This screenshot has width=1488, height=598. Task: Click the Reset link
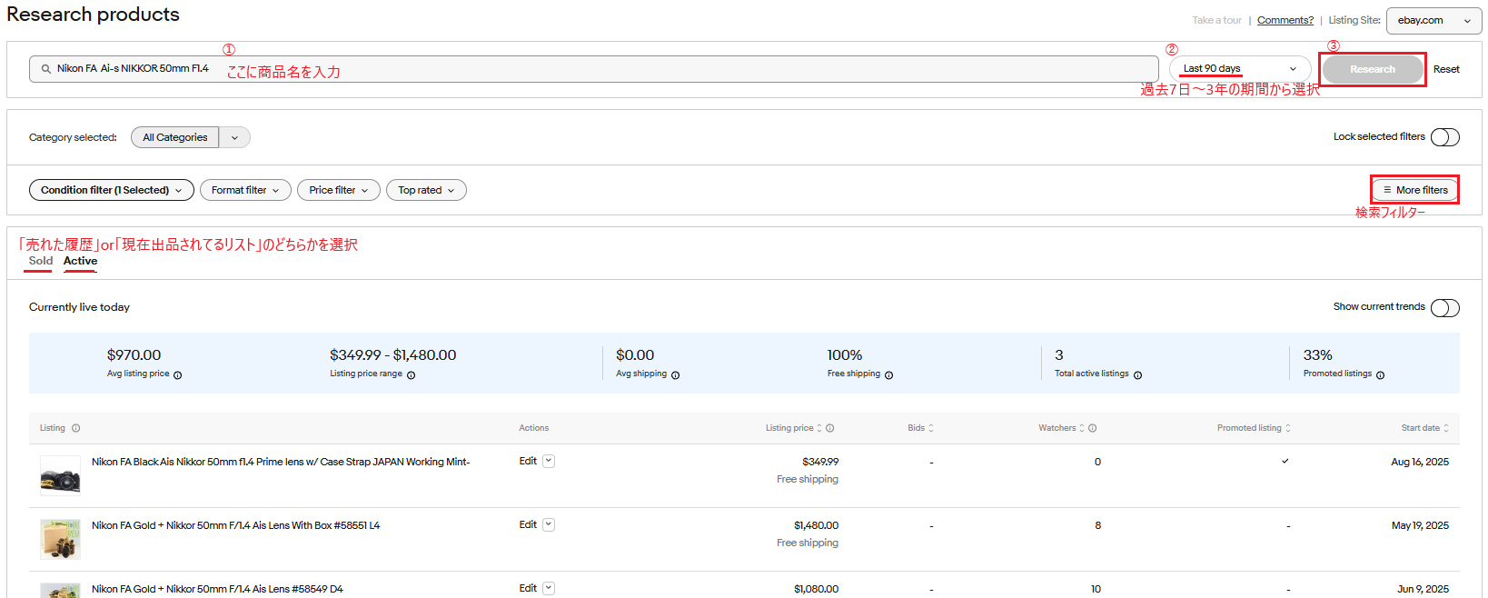(1446, 69)
